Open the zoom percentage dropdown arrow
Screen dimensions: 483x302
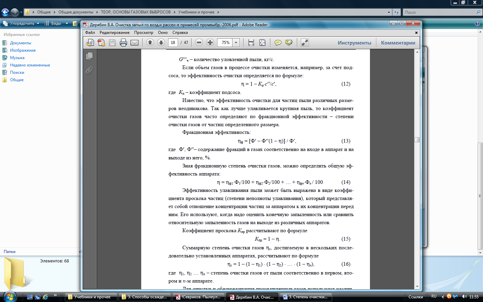tap(236, 43)
